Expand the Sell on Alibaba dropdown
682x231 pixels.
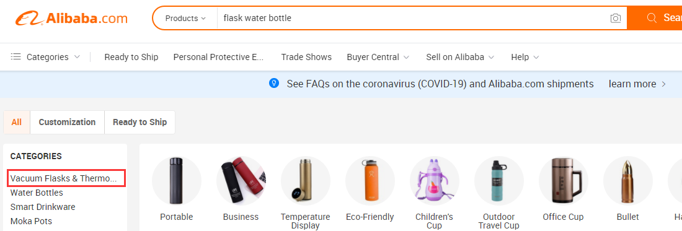460,57
